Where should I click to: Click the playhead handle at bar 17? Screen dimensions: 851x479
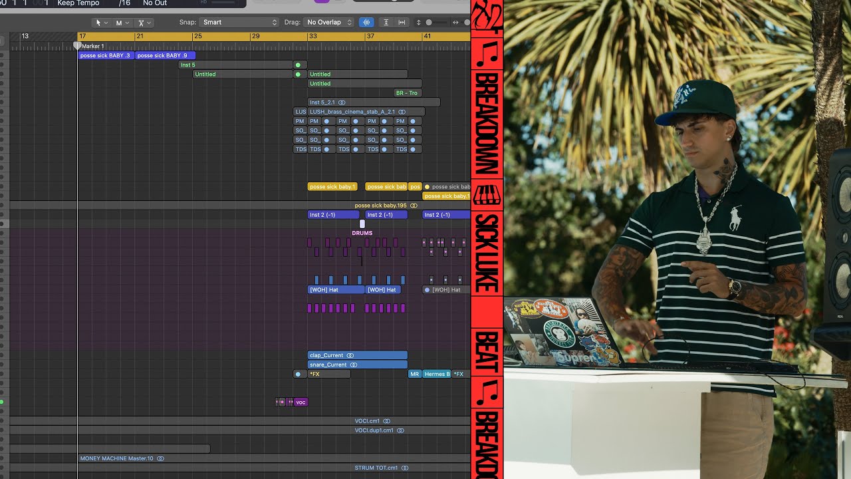(77, 46)
